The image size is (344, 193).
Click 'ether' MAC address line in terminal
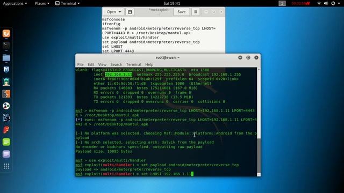[x=153, y=84]
